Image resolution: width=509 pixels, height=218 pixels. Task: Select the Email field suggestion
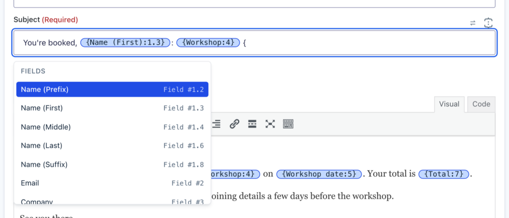tap(112, 183)
